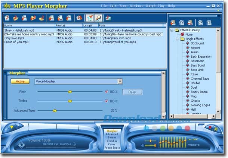228x158 pixels.
Task: Toggle the Active morpher button
Action: pos(20,81)
